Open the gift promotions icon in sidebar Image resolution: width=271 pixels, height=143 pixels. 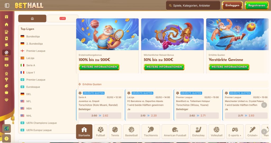pos(6,17)
